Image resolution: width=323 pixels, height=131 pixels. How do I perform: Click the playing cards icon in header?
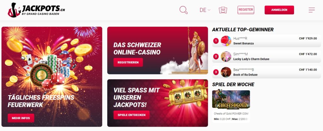[x=223, y=10]
